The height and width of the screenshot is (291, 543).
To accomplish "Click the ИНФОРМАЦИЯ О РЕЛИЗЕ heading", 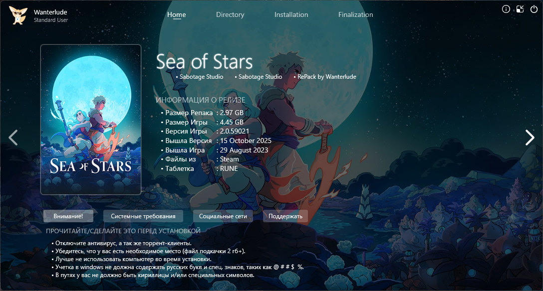I will pos(201,100).
